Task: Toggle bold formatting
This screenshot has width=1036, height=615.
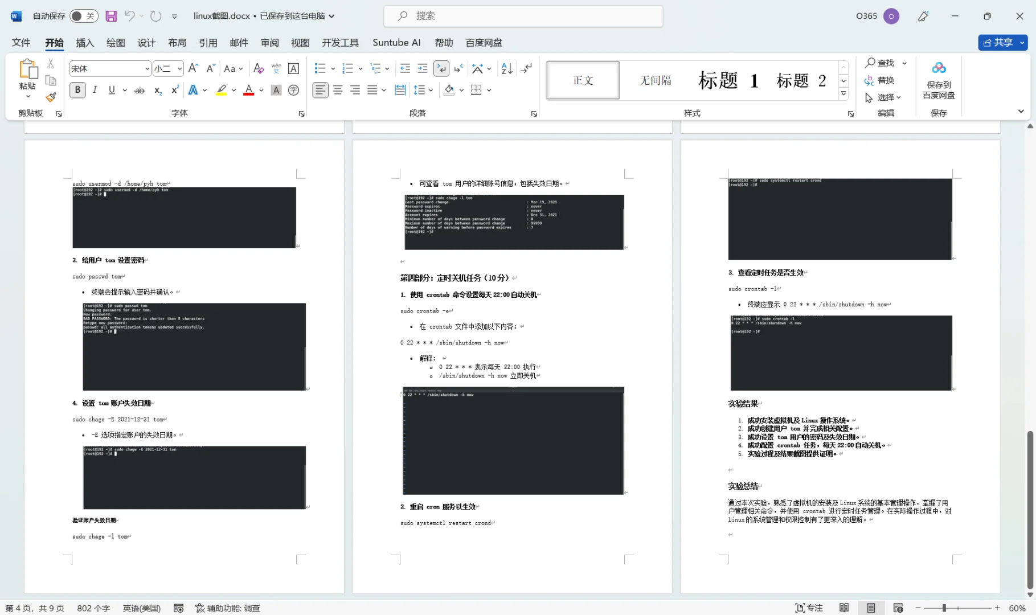Action: point(77,90)
